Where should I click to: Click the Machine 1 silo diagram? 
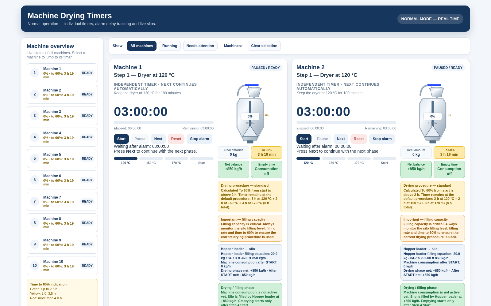(250, 114)
